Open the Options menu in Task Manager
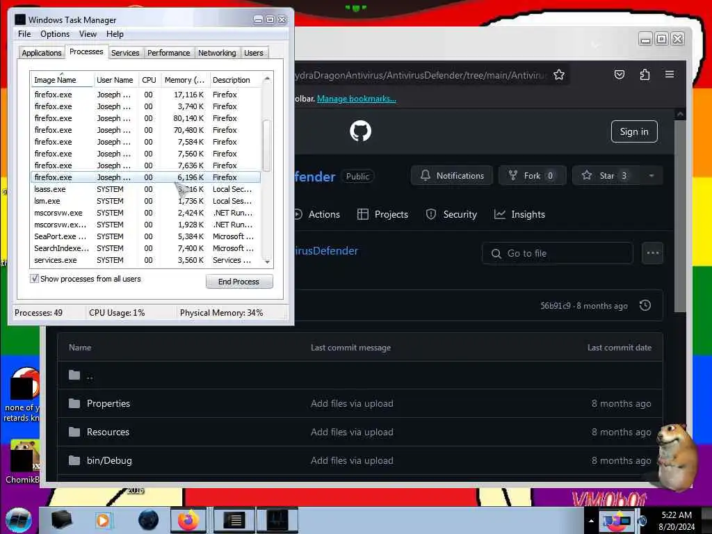Screen dimensions: 712x534 coord(55,34)
